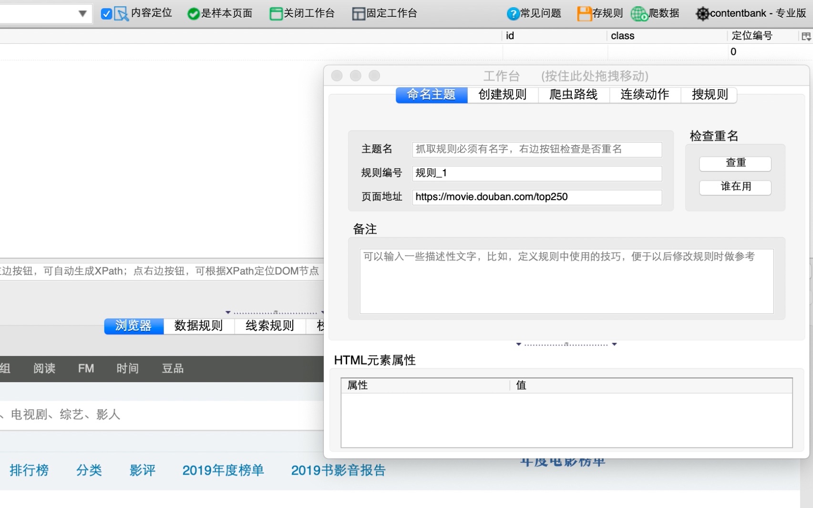Open the 影评 link
The height and width of the screenshot is (508, 813).
143,470
